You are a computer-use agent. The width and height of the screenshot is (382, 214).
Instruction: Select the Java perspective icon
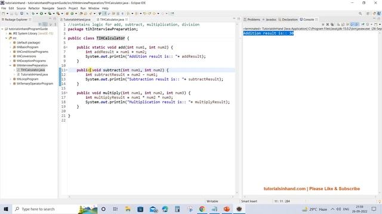click(x=379, y=14)
